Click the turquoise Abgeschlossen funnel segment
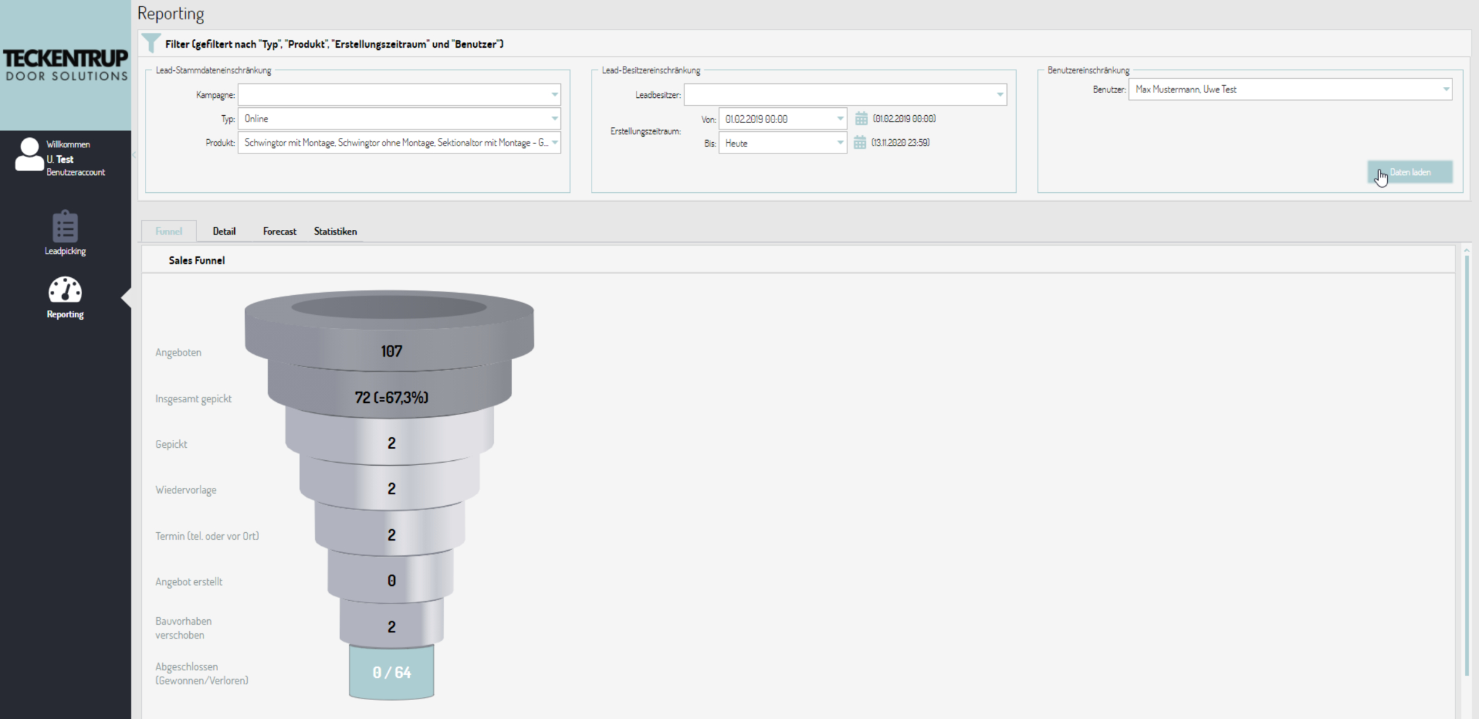 coord(391,672)
